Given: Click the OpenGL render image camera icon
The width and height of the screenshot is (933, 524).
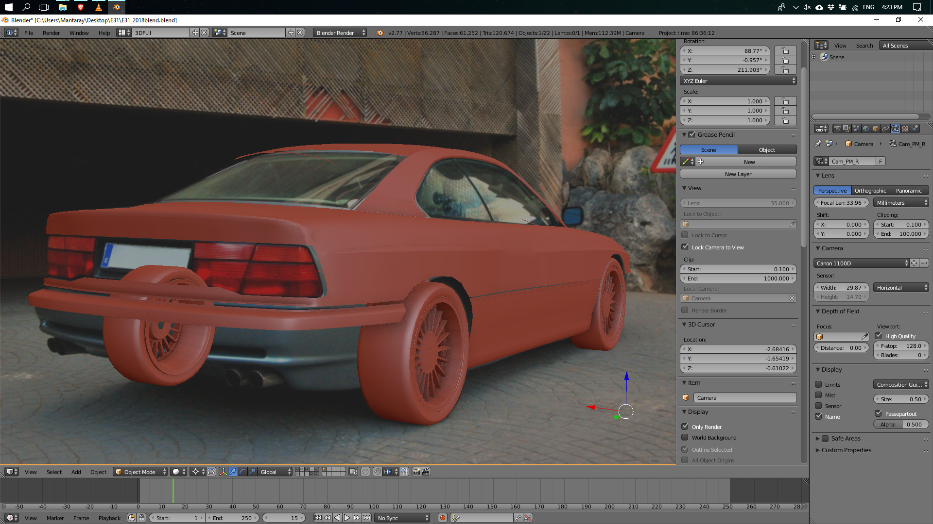Looking at the screenshot, I should pyautogui.click(x=416, y=472).
